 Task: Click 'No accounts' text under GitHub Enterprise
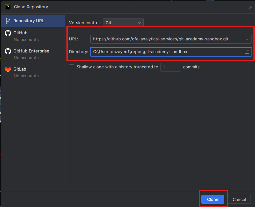click(x=26, y=58)
